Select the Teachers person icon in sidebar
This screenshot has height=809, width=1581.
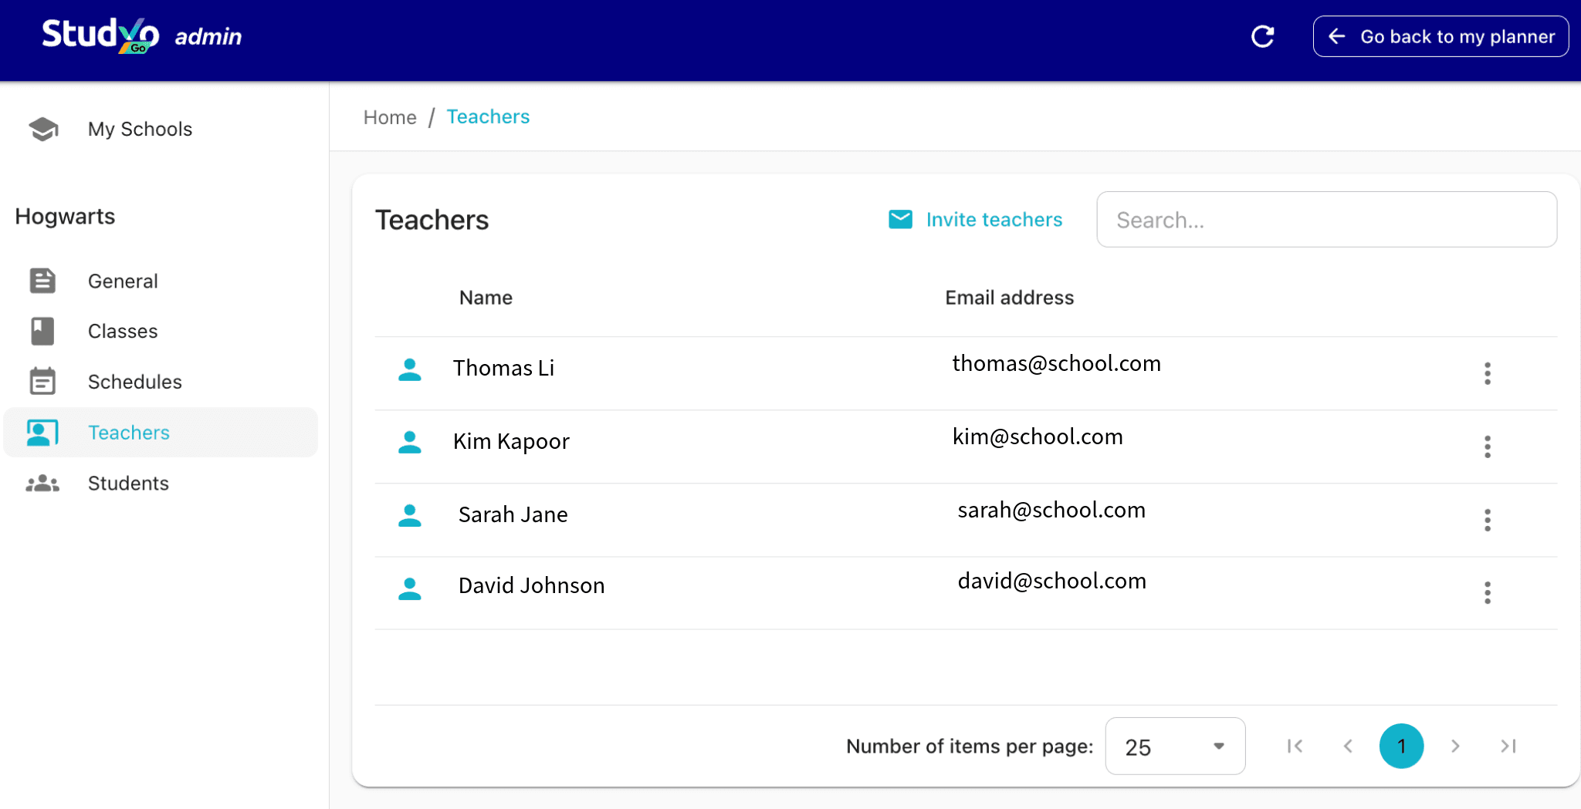tap(42, 432)
